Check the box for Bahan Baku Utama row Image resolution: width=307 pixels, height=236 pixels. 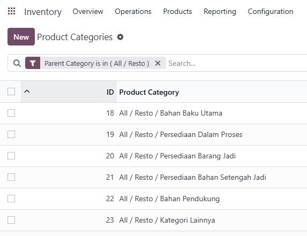tap(11, 113)
